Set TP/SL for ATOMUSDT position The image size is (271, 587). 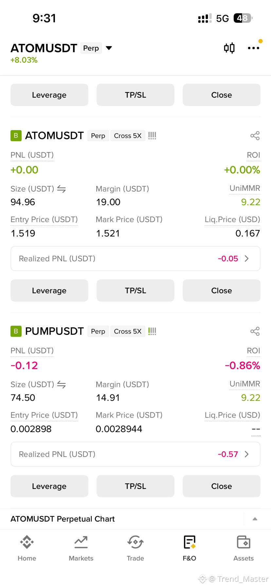(135, 291)
